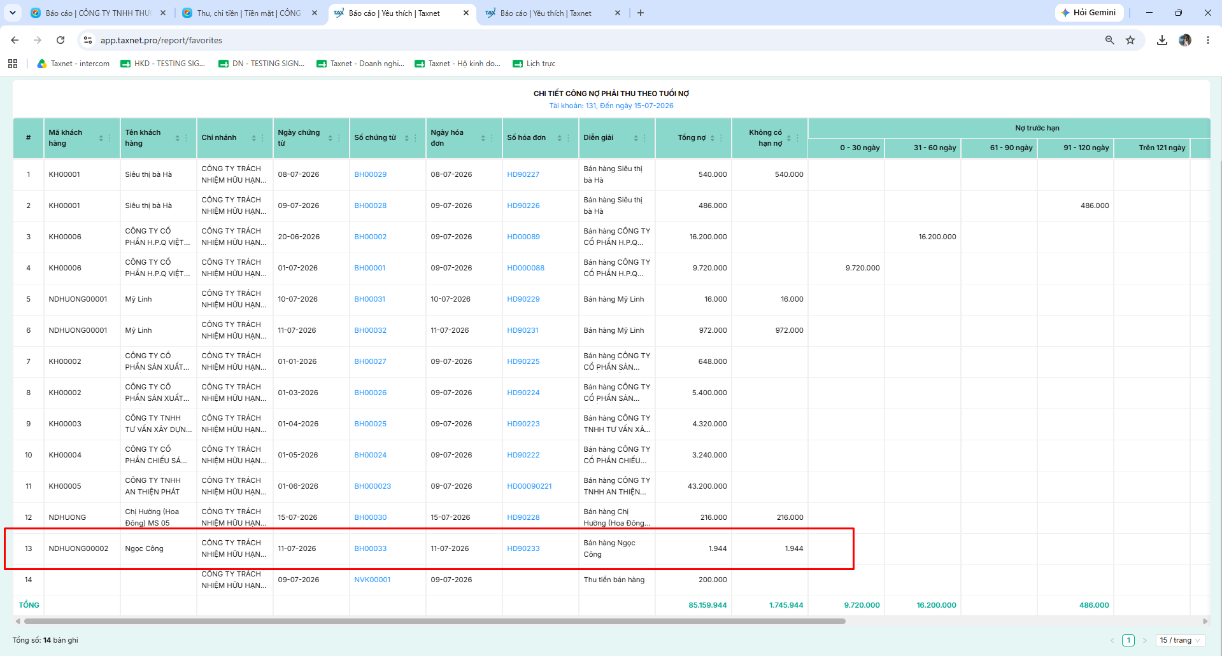1222x656 pixels.
Task: Open Chrome downloads icon
Action: click(x=1162, y=40)
